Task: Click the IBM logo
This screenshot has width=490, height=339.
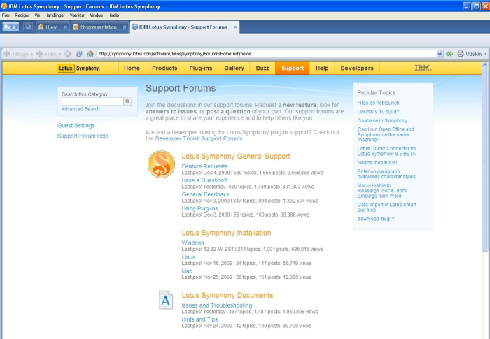Action: 423,68
